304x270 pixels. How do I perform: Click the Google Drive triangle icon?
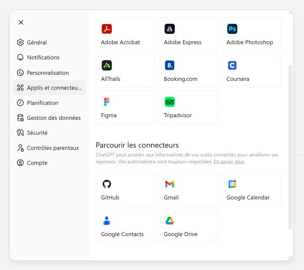[170, 220]
